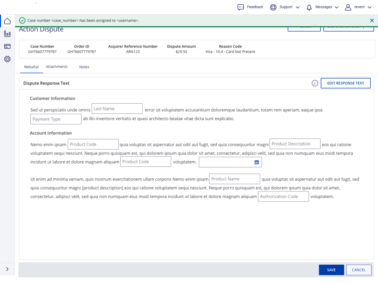Open settings gear icon in sidebar
The image size is (378, 283).
pyautogui.click(x=7, y=59)
